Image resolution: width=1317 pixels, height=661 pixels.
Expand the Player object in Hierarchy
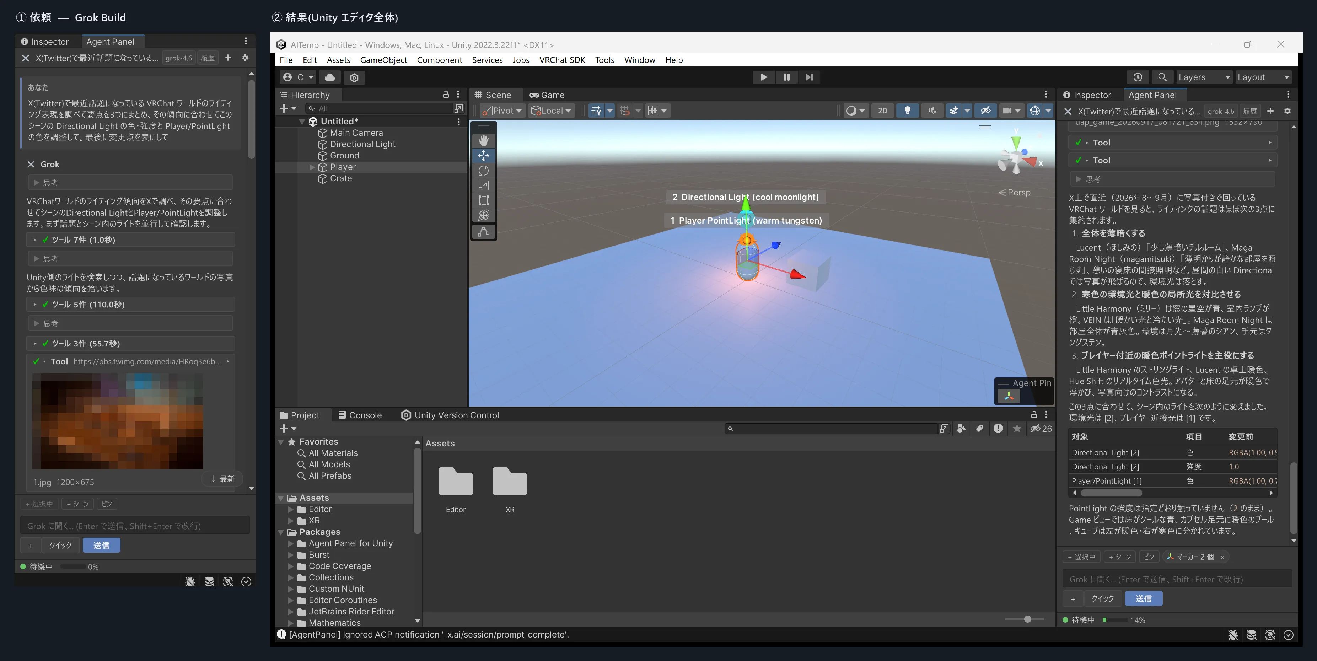312,167
